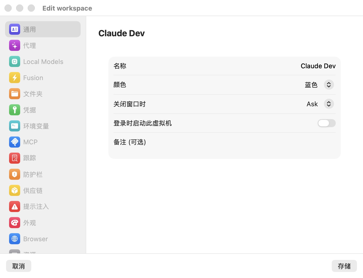Toggle 登录时启动此虚拟机 switch

[326, 123]
